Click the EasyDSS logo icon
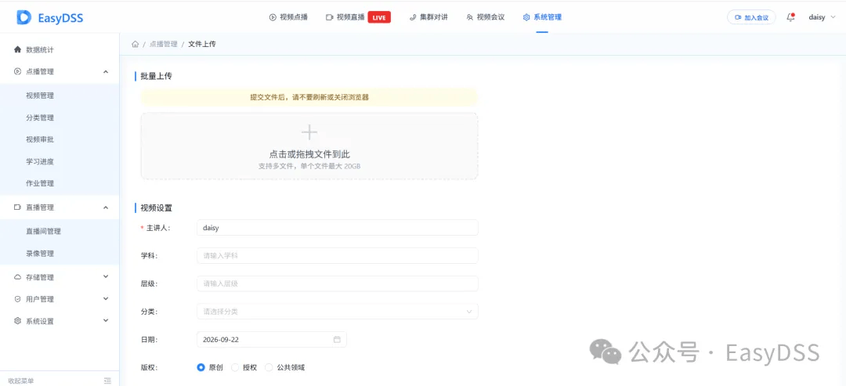 (24, 17)
